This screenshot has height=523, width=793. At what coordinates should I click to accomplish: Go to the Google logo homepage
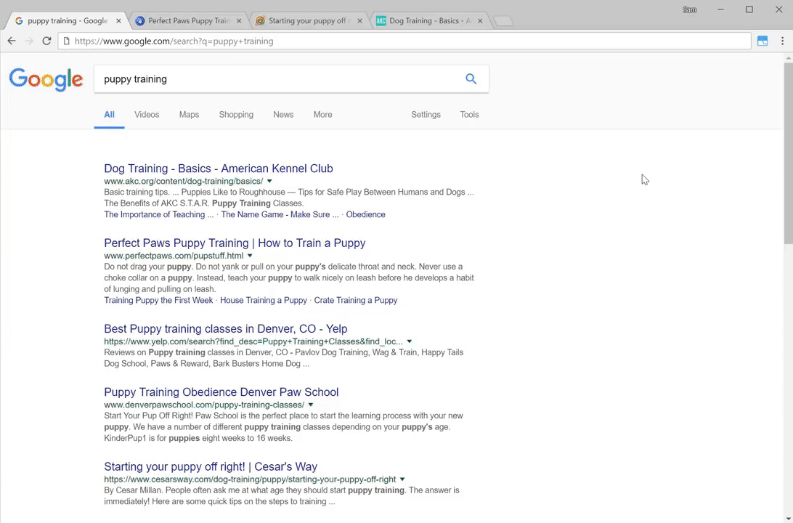pos(46,79)
